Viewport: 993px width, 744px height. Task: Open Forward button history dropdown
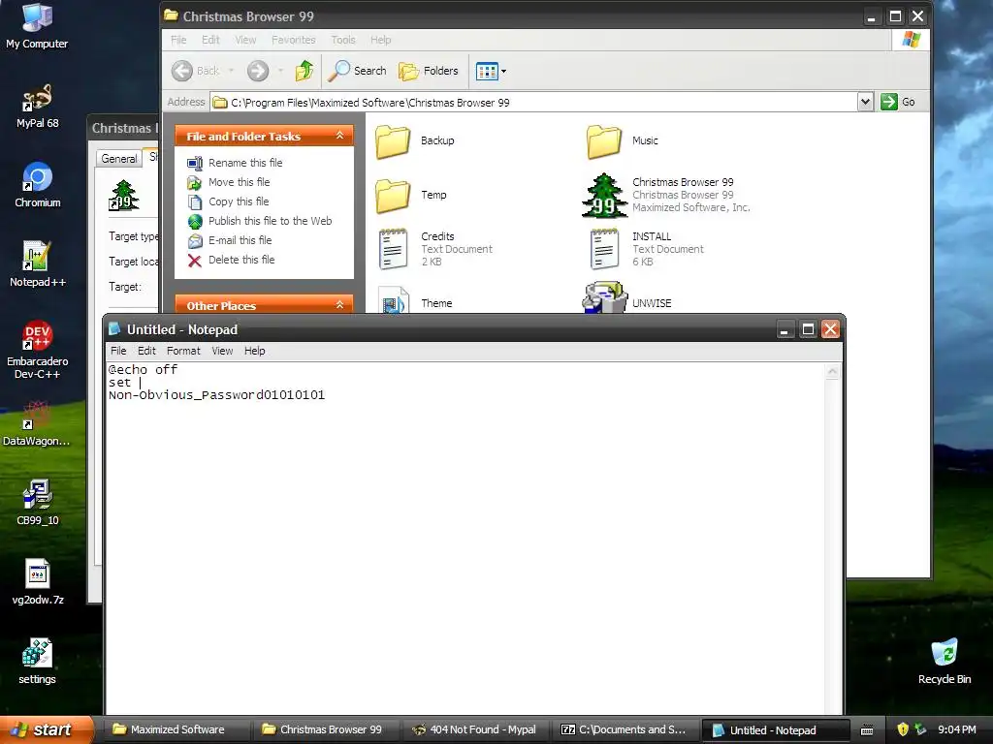[x=280, y=71]
